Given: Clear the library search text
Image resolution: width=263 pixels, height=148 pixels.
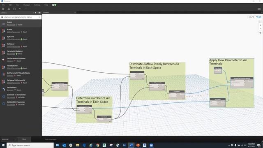Looking at the screenshot, I should (39, 17).
